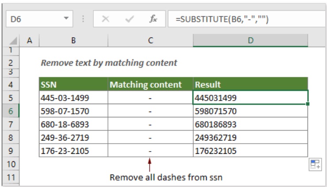Viewport: 327px width, 187px height.
Task: Click the fill handle of the selected cell
Action: pyautogui.click(x=308, y=104)
